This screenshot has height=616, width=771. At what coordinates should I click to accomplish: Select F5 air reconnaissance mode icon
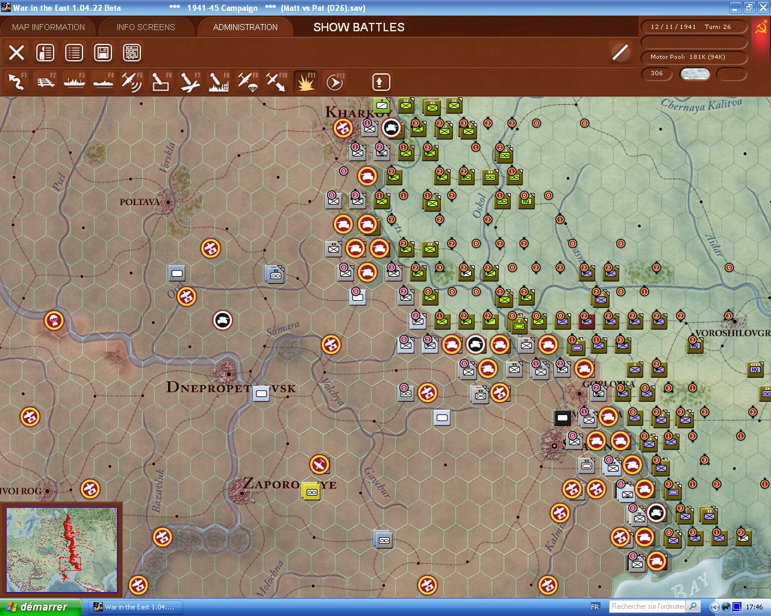click(x=132, y=82)
